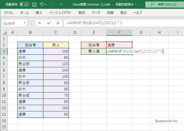Click the 担当者 label cell in column E
This screenshot has height=131, width=184.
tap(94, 45)
